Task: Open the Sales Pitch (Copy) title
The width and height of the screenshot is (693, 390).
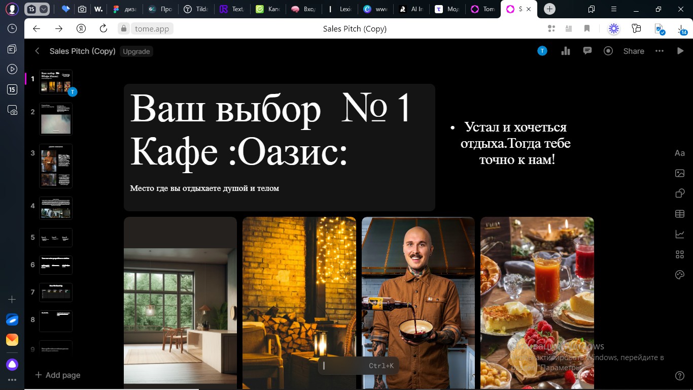Action: coord(83,51)
